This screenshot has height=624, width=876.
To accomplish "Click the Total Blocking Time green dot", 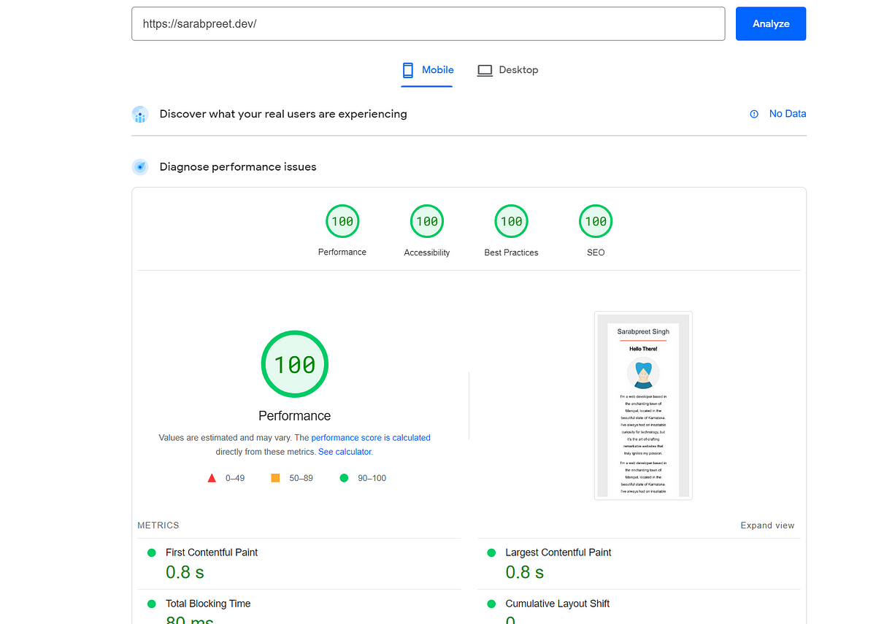I will (x=152, y=604).
